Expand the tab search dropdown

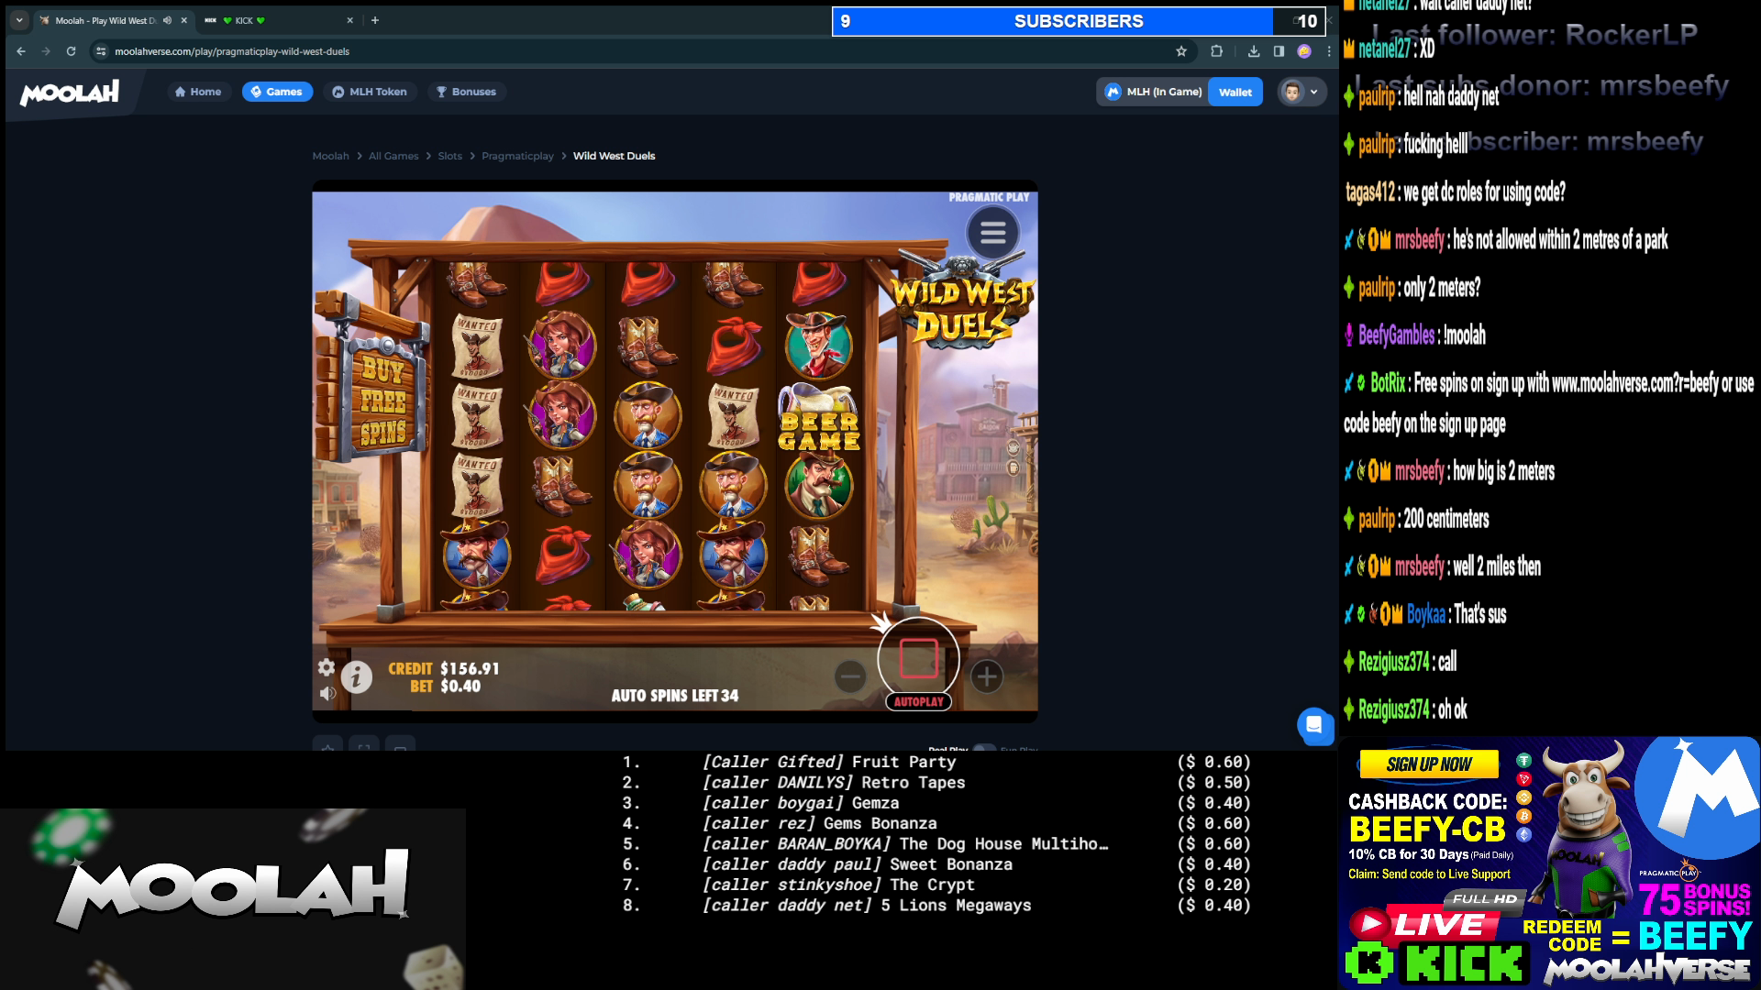click(x=19, y=20)
